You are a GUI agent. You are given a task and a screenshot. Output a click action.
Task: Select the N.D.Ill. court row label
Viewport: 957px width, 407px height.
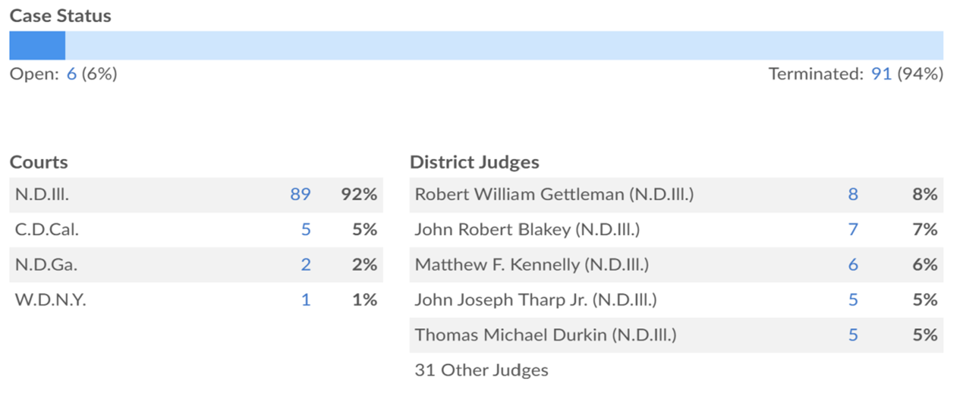coord(42,194)
